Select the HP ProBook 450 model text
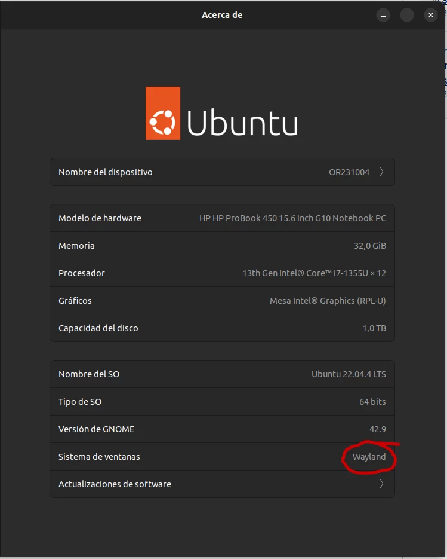Screen dimensions: 447x559 (x=292, y=218)
